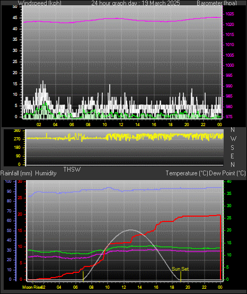Click the 40 value on green temperature axis
The height and width of the screenshot is (294, 247).
pos(229,181)
